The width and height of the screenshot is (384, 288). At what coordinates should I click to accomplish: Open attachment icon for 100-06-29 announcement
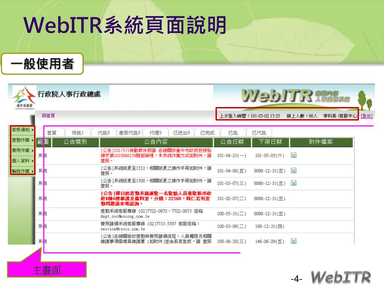point(294,241)
